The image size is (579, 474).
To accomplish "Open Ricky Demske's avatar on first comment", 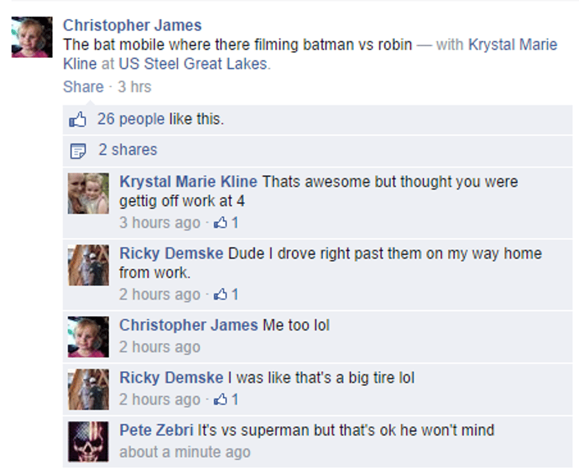I will click(x=89, y=265).
